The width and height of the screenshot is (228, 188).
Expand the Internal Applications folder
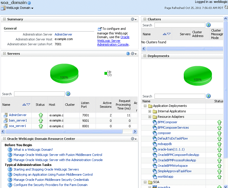click(x=150, y=111)
